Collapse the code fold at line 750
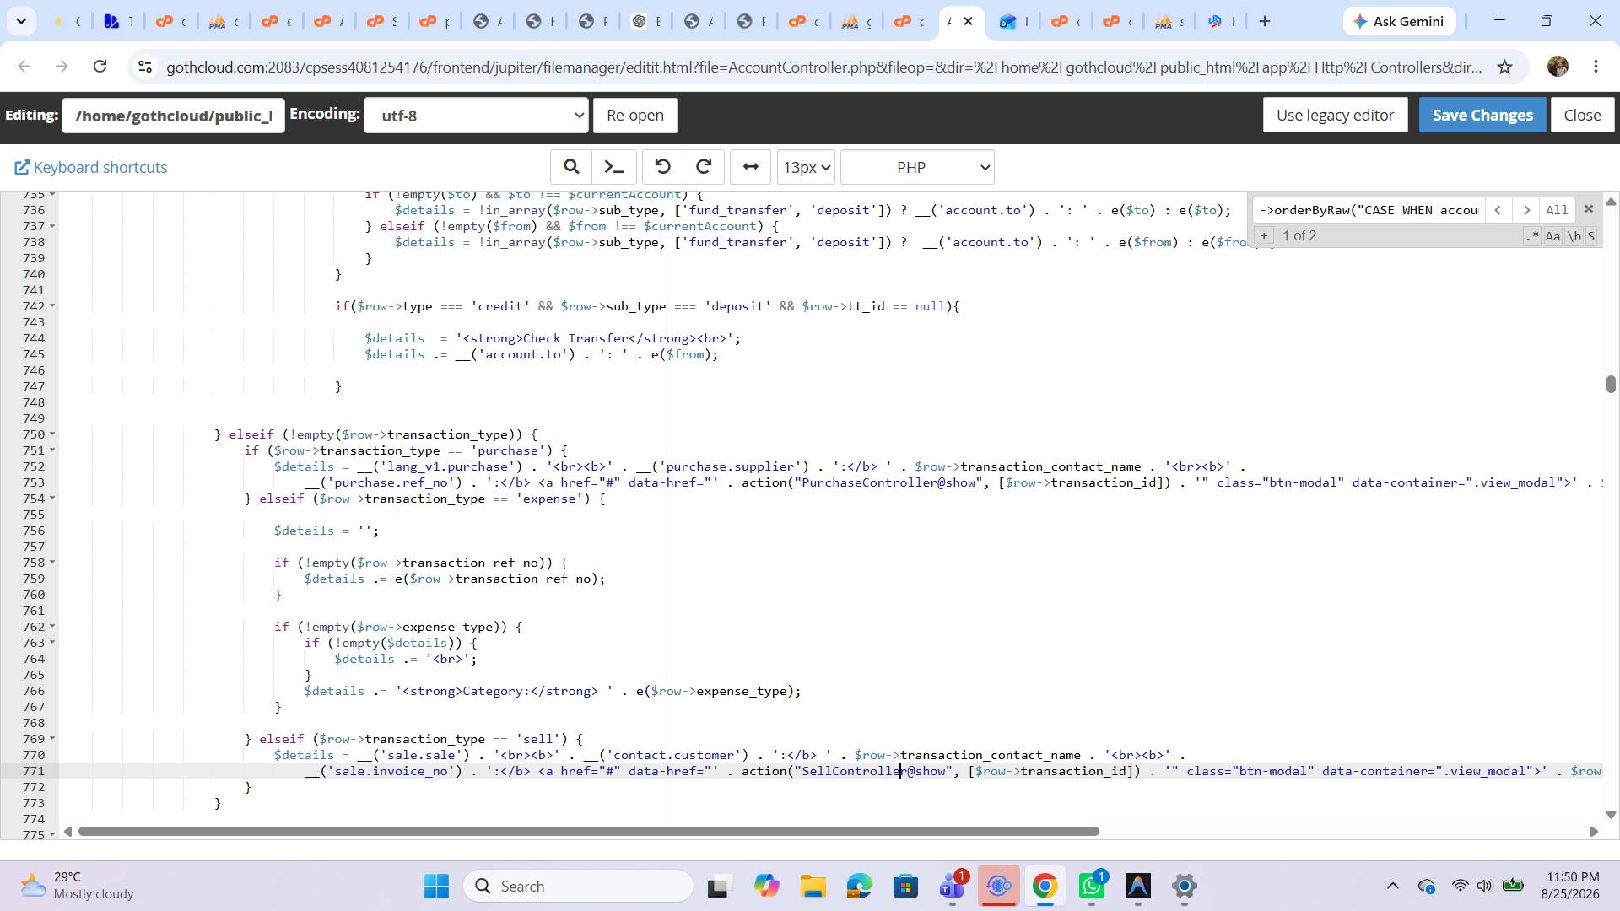Image resolution: width=1620 pixels, height=911 pixels. click(52, 434)
